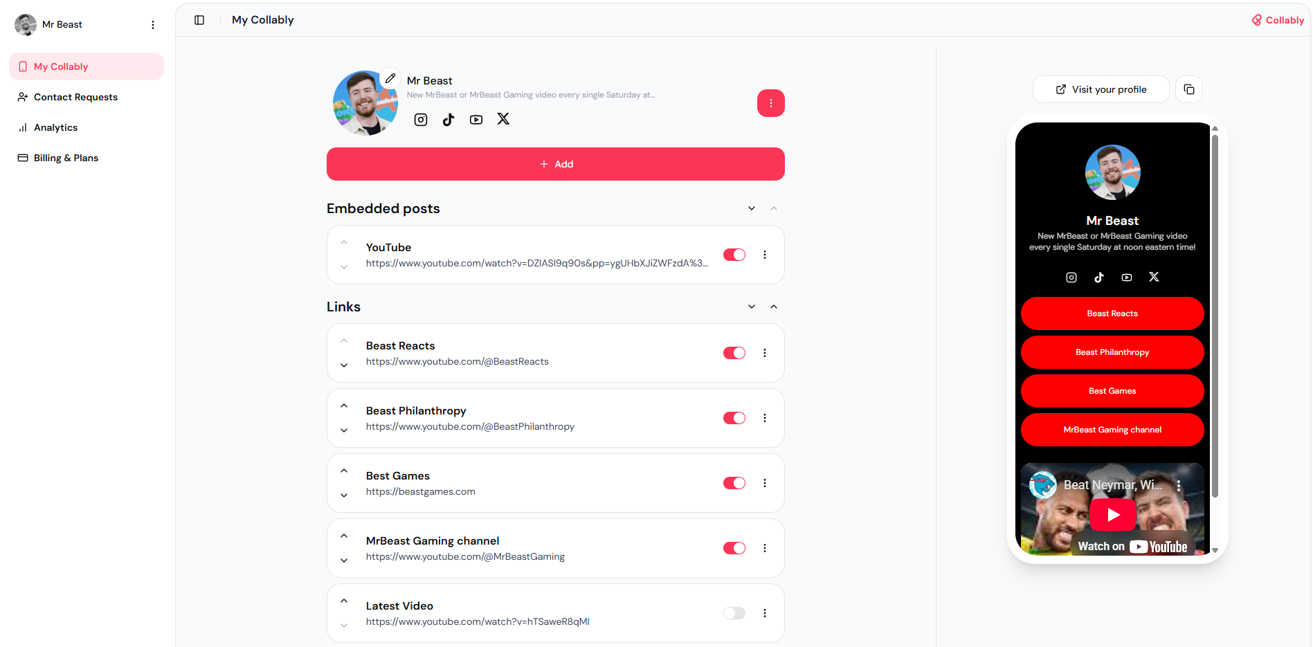Open Mr Beast account options menu
The height and width of the screenshot is (647, 1313).
153,25
